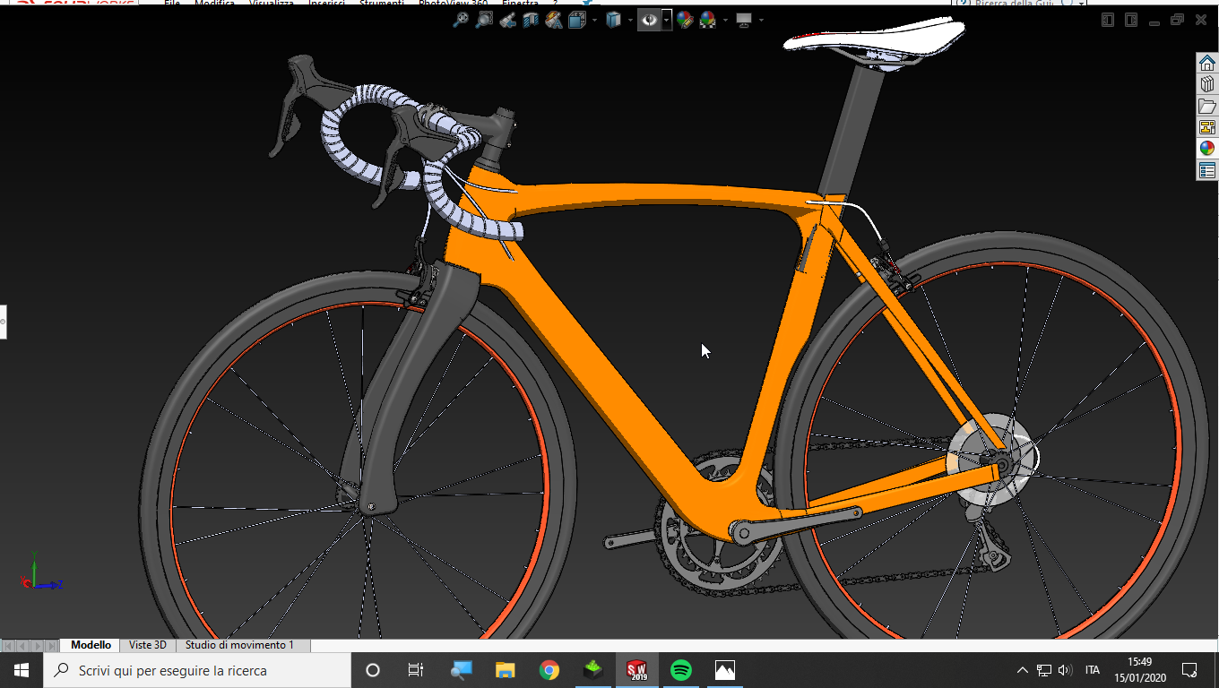Click the left panel flyout handle

click(x=3, y=322)
